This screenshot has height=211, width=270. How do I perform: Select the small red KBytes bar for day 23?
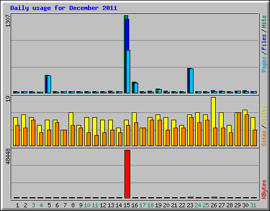coord(190,197)
